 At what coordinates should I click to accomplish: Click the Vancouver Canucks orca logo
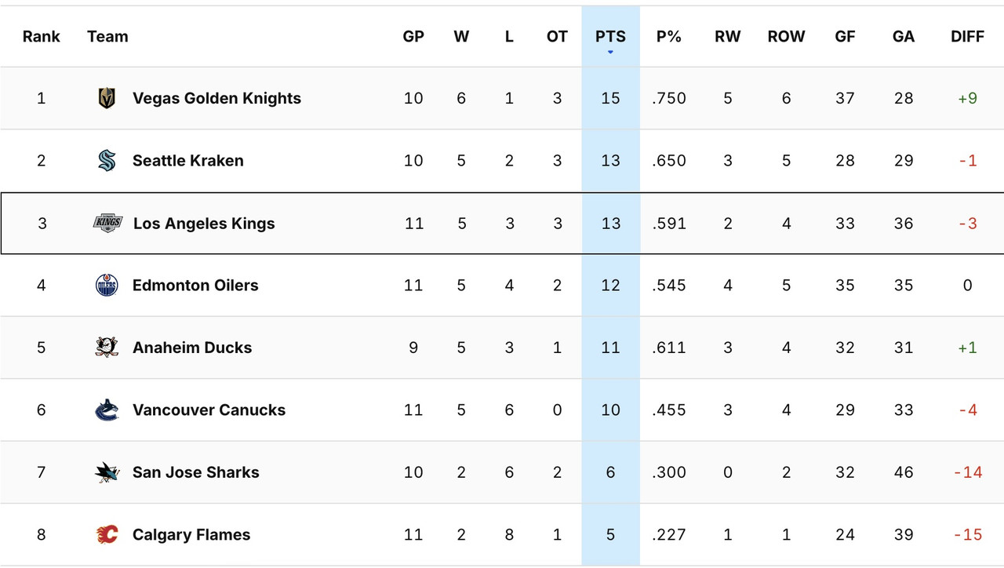tap(107, 410)
